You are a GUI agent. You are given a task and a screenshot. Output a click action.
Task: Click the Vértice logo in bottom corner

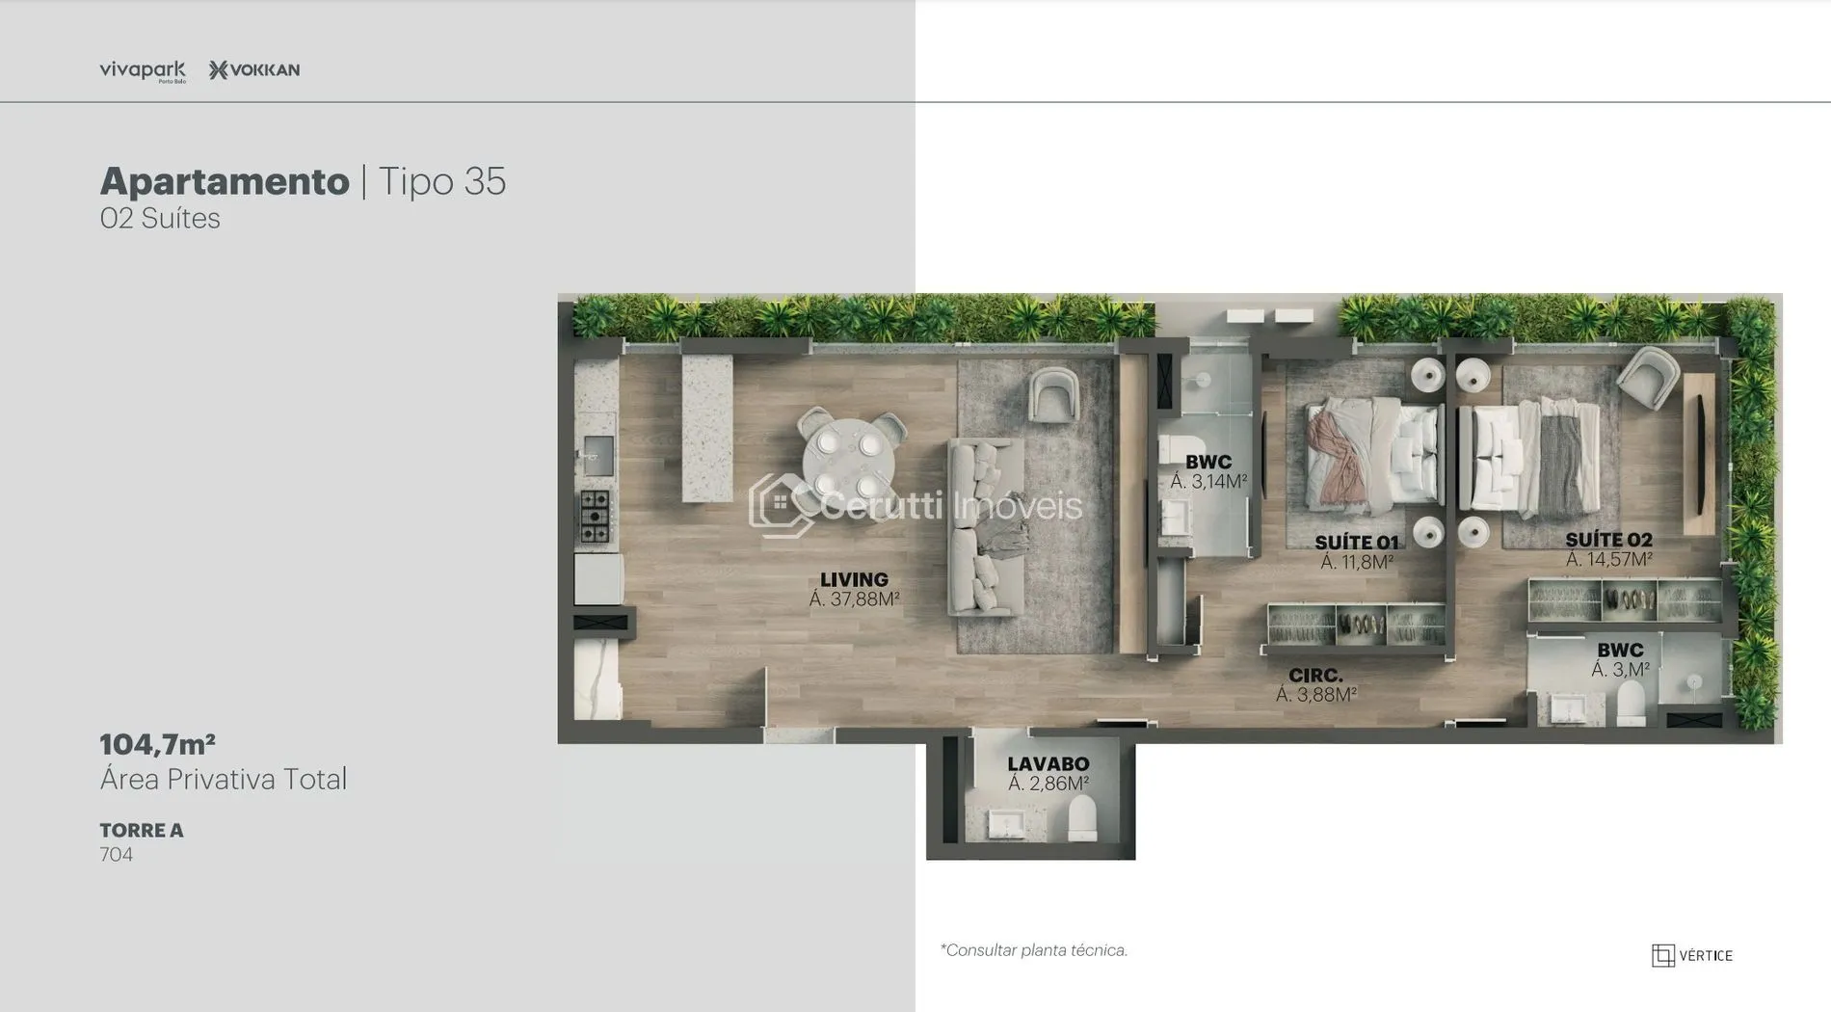click(x=1691, y=955)
